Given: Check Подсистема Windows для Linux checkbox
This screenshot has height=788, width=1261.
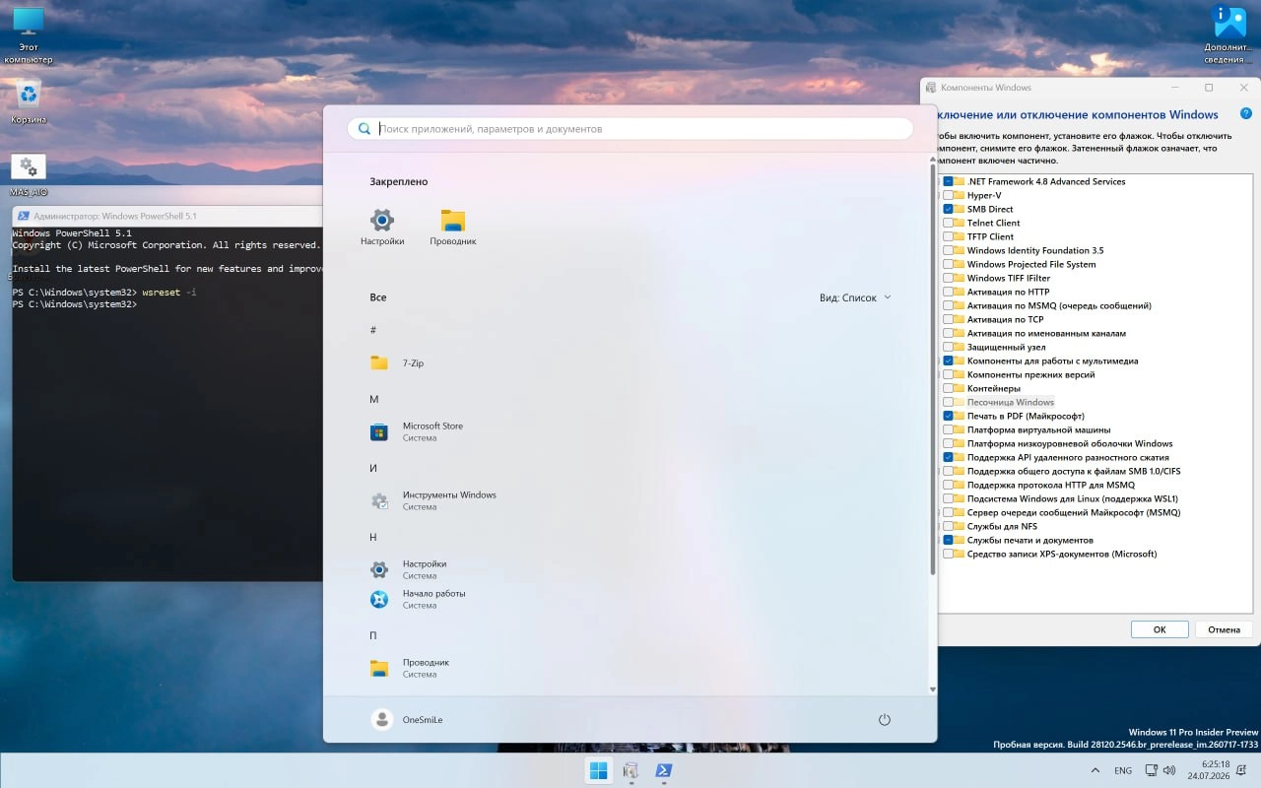Looking at the screenshot, I should pyautogui.click(x=948, y=498).
